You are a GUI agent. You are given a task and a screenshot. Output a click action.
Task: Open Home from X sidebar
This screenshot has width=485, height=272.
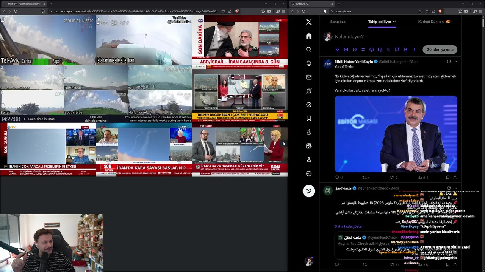coord(309,36)
